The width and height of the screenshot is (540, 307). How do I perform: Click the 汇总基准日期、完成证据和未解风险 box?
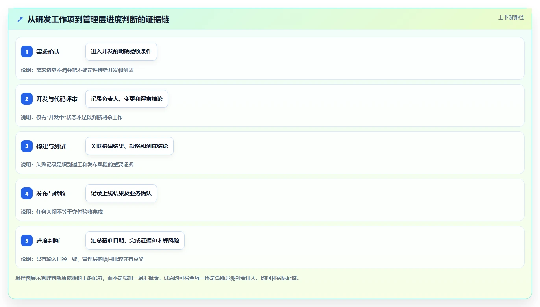tap(135, 240)
